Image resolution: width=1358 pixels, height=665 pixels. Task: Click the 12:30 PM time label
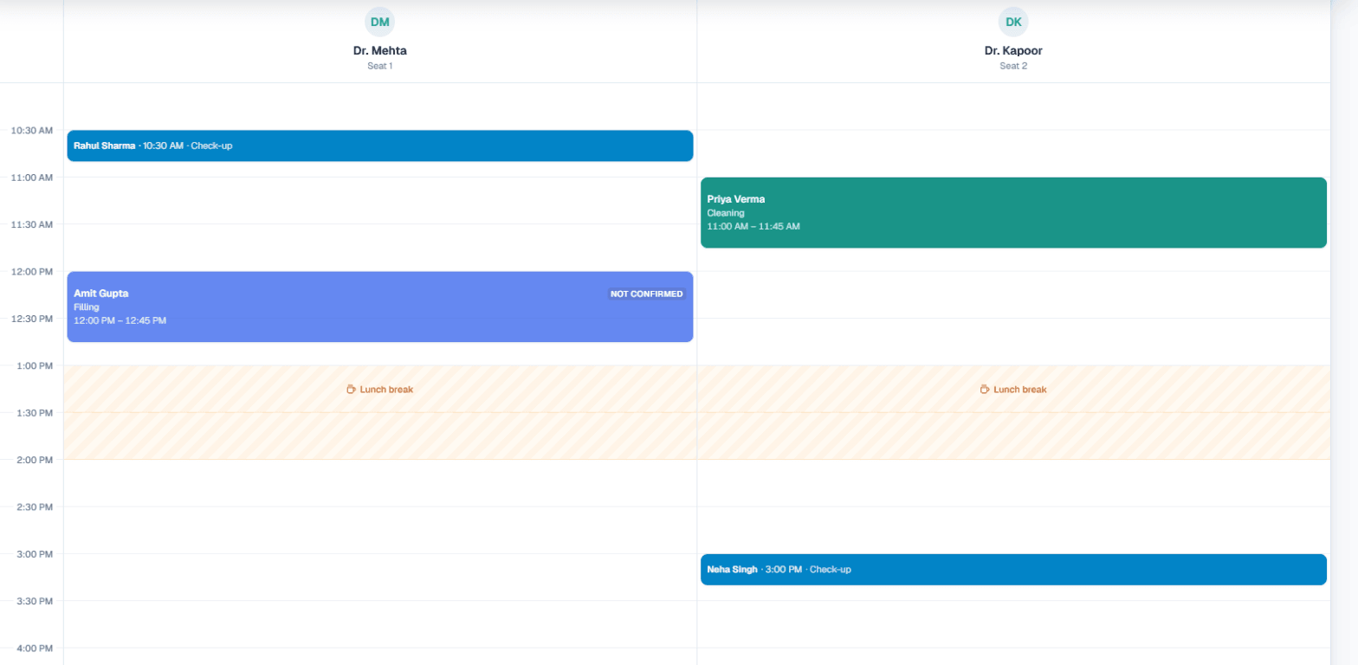tap(32, 319)
